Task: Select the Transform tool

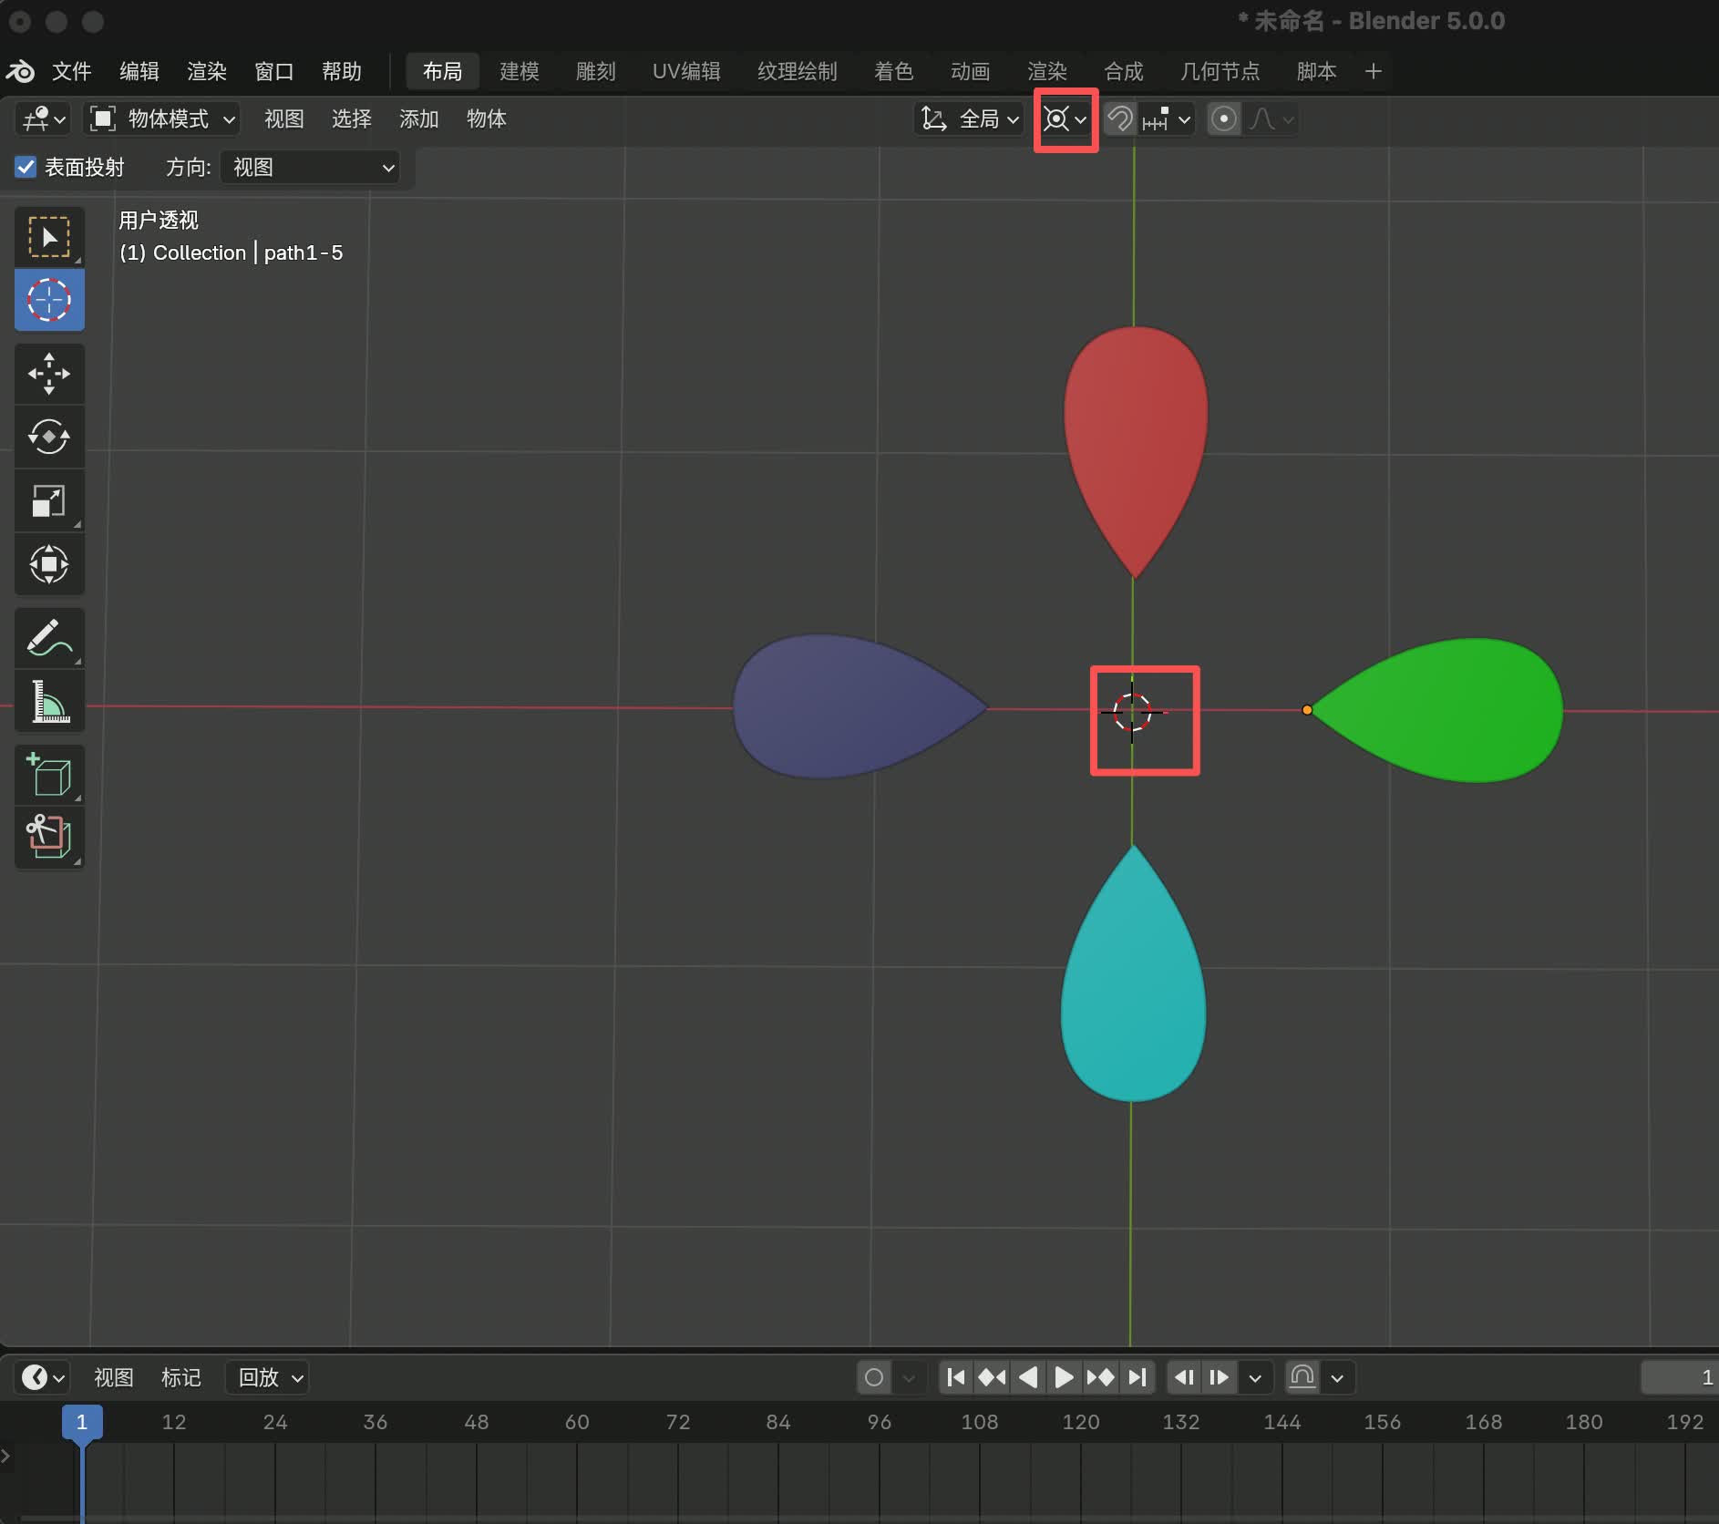Action: tap(49, 564)
